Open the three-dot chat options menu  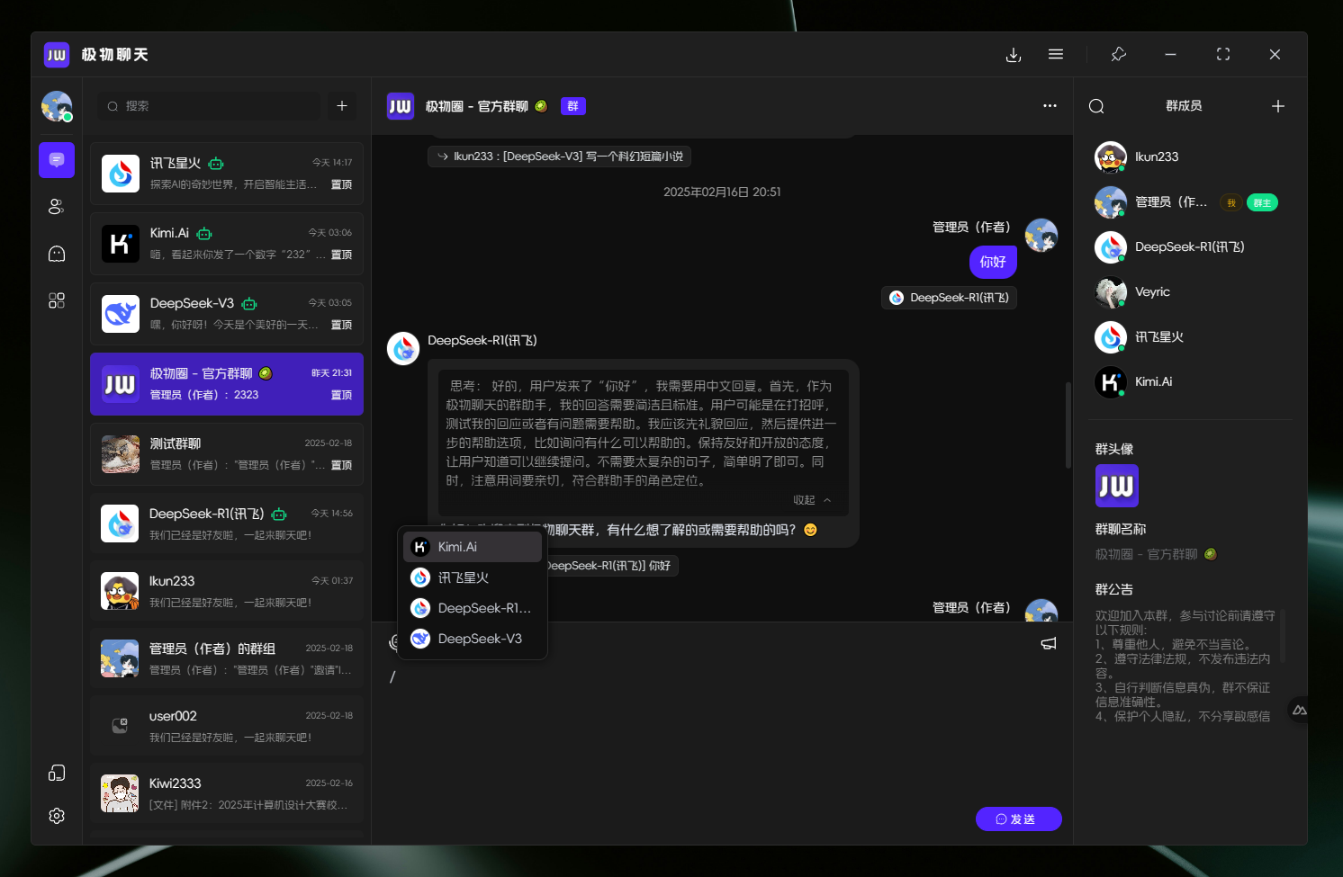click(1050, 106)
